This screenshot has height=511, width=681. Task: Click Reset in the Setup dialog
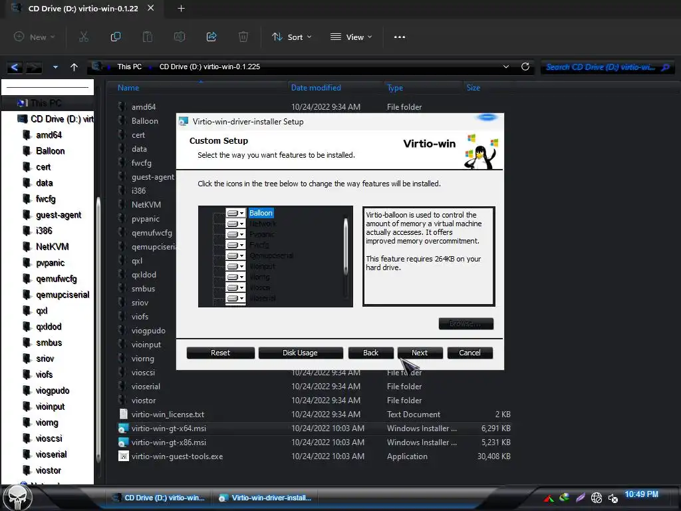click(221, 353)
